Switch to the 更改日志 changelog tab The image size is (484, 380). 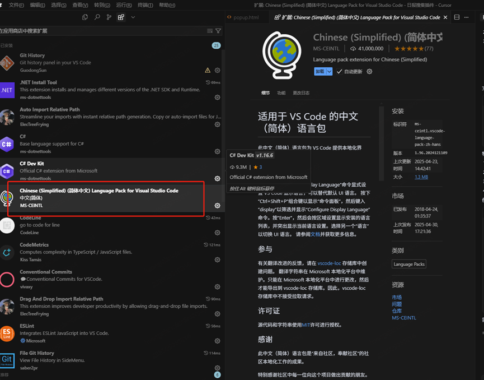301,93
